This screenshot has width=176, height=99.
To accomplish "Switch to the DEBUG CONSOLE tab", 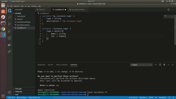I will (x=62, y=65).
